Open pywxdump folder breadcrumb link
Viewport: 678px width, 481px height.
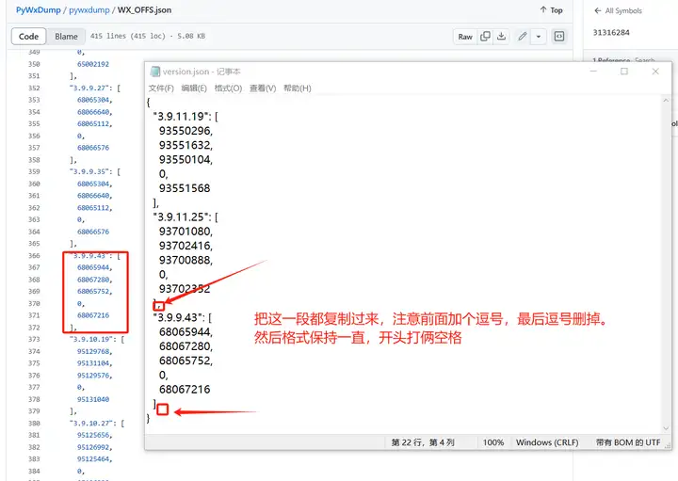click(x=89, y=10)
